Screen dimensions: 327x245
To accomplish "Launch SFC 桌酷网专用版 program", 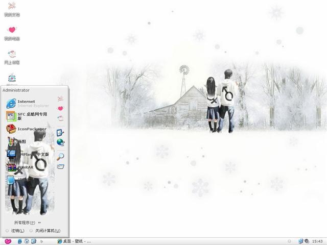I will pos(28,116).
